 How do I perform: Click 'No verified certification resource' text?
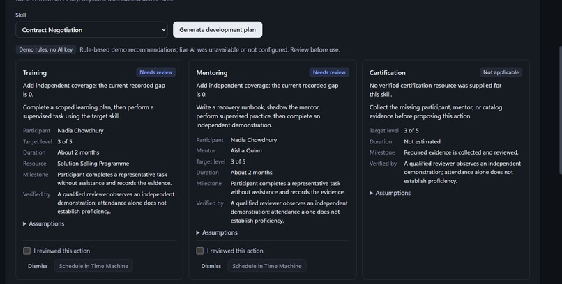click(x=436, y=90)
